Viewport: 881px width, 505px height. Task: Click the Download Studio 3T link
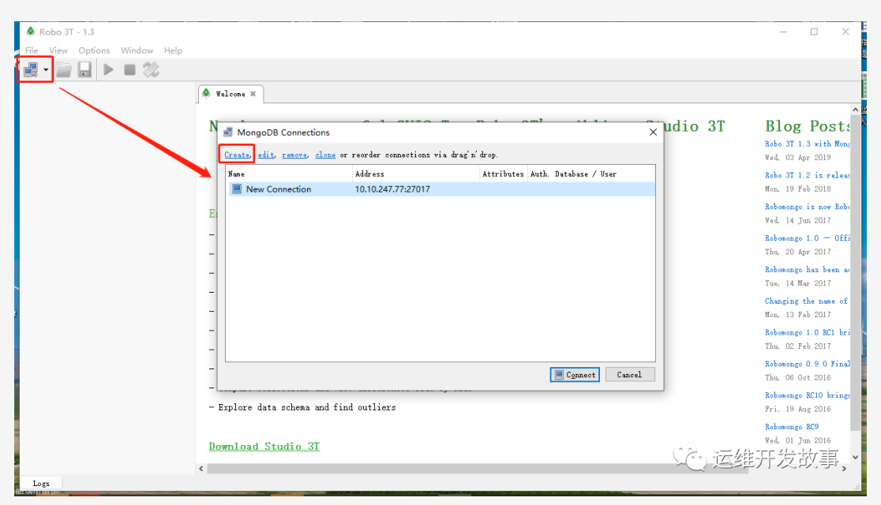tap(264, 447)
